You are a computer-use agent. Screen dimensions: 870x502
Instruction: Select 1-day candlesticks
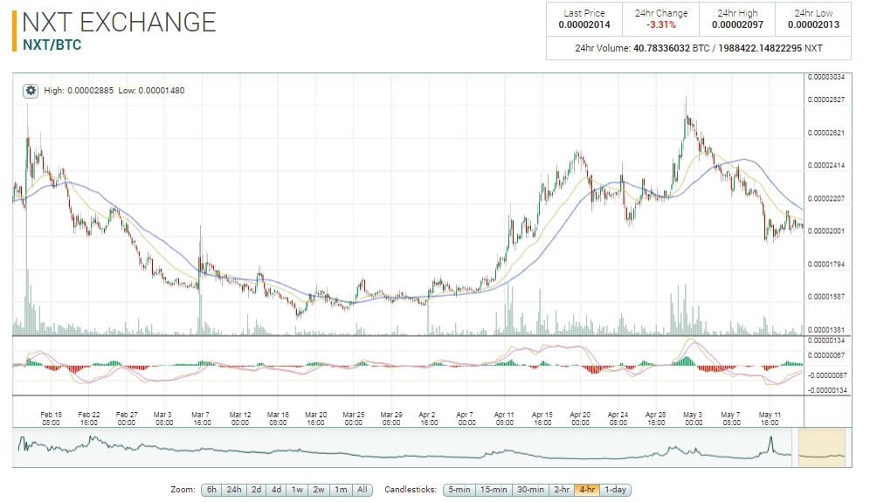(615, 490)
